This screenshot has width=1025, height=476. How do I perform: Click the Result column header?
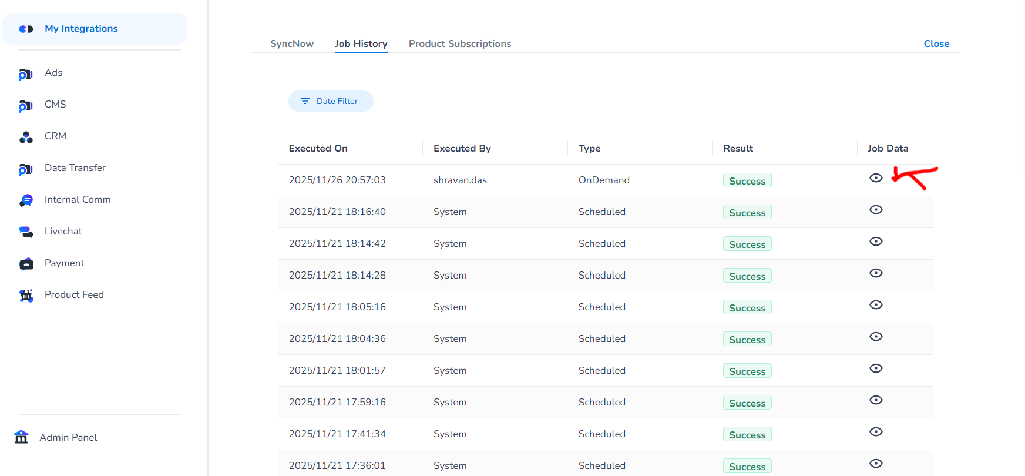point(738,148)
